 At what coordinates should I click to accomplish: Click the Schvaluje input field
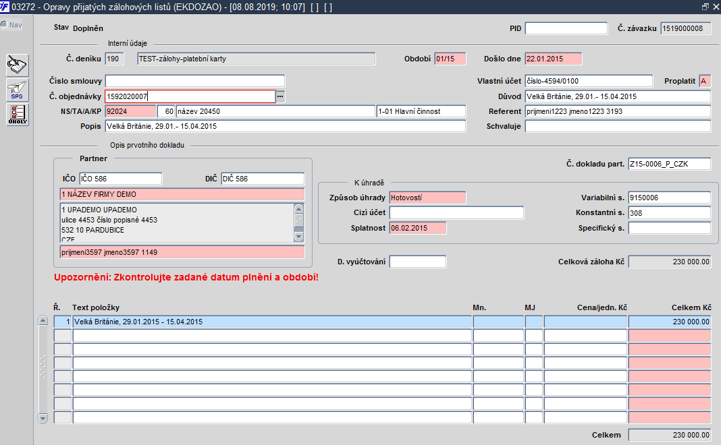coord(618,126)
